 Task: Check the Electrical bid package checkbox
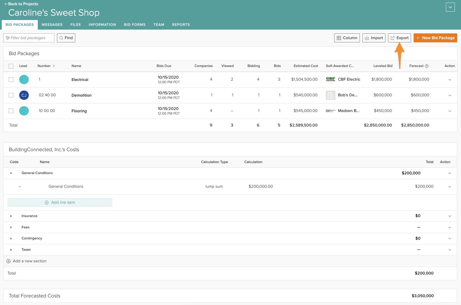click(11, 80)
